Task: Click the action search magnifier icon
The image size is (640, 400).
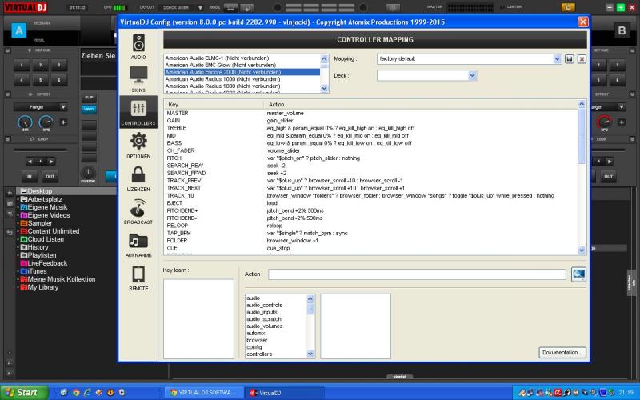Action: pyautogui.click(x=578, y=274)
